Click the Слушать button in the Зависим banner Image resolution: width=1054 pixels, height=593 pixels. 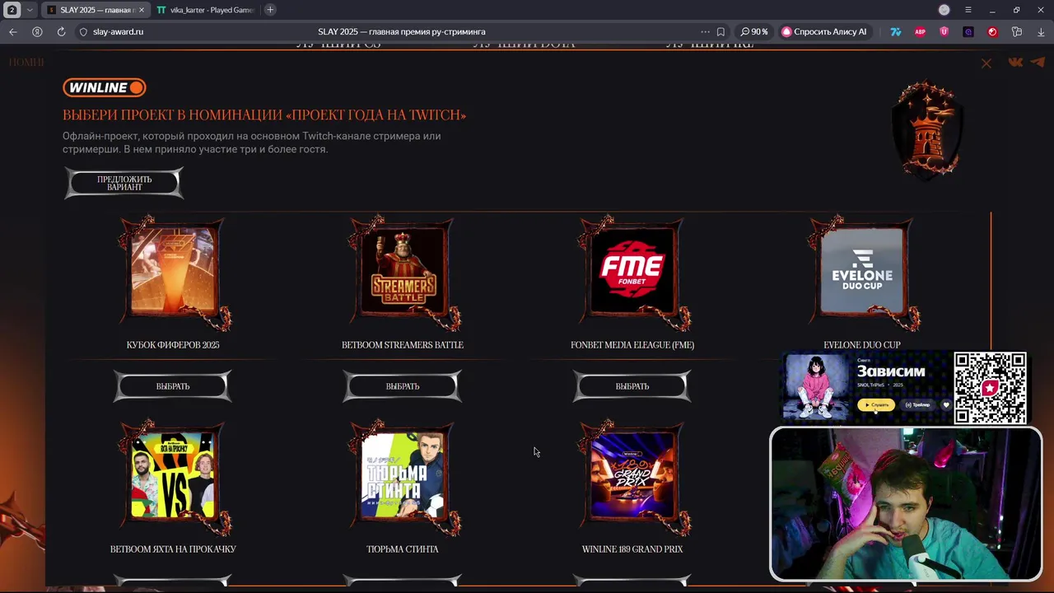[875, 404]
